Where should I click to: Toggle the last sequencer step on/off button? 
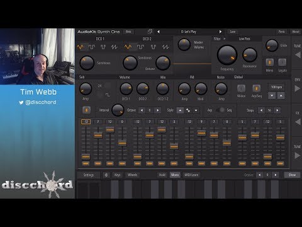coord(280,163)
